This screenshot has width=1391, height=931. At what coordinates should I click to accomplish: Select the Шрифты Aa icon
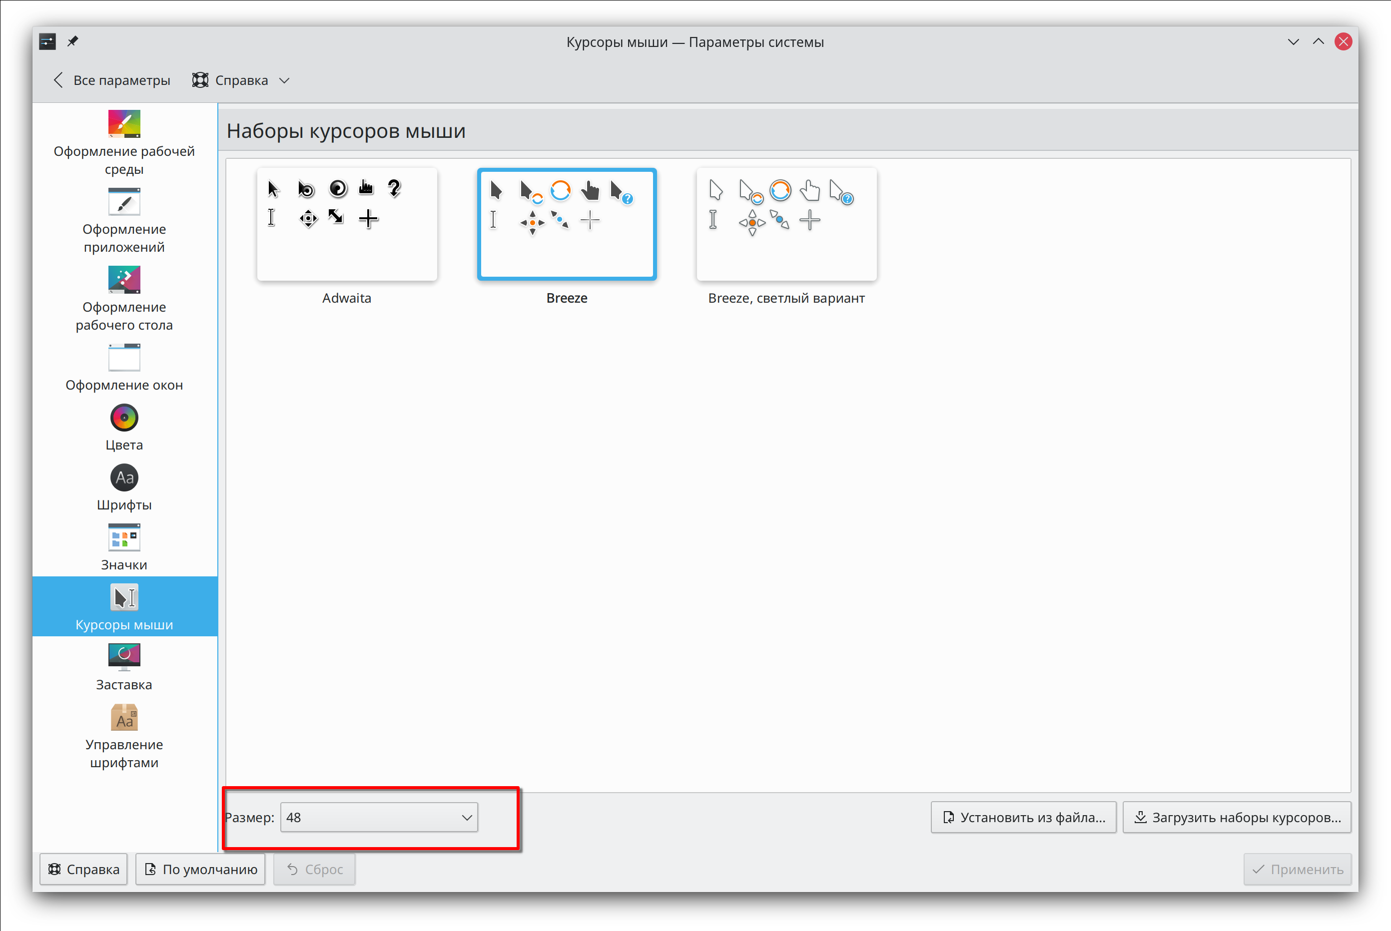pyautogui.click(x=124, y=477)
